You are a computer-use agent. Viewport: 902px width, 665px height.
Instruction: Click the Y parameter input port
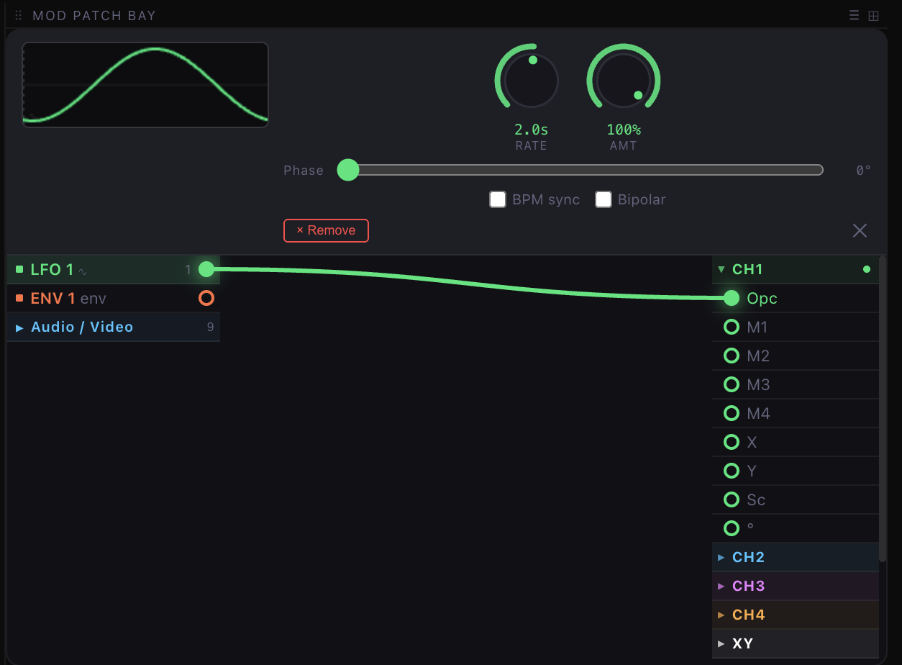732,471
